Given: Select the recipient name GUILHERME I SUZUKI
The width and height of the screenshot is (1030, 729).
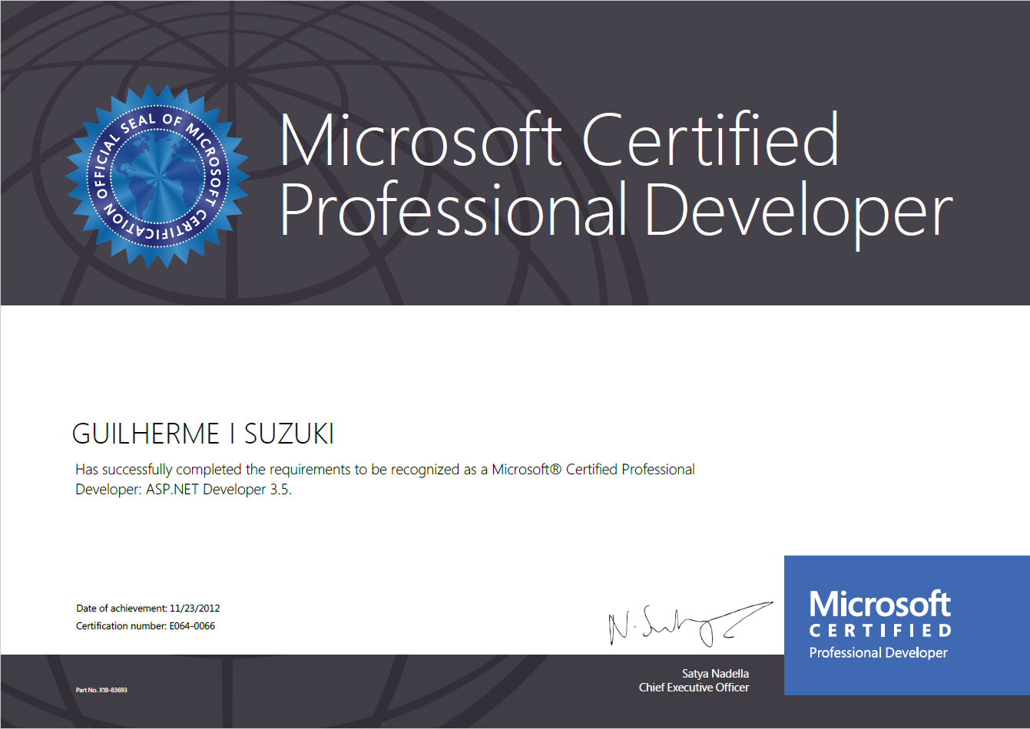Looking at the screenshot, I should pyautogui.click(x=203, y=434).
